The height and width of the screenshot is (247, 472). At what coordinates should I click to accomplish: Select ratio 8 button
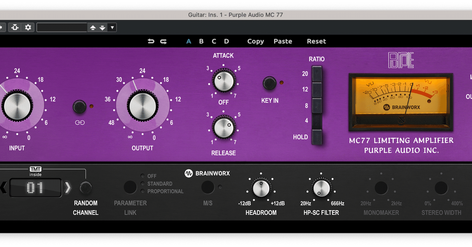[x=317, y=106]
